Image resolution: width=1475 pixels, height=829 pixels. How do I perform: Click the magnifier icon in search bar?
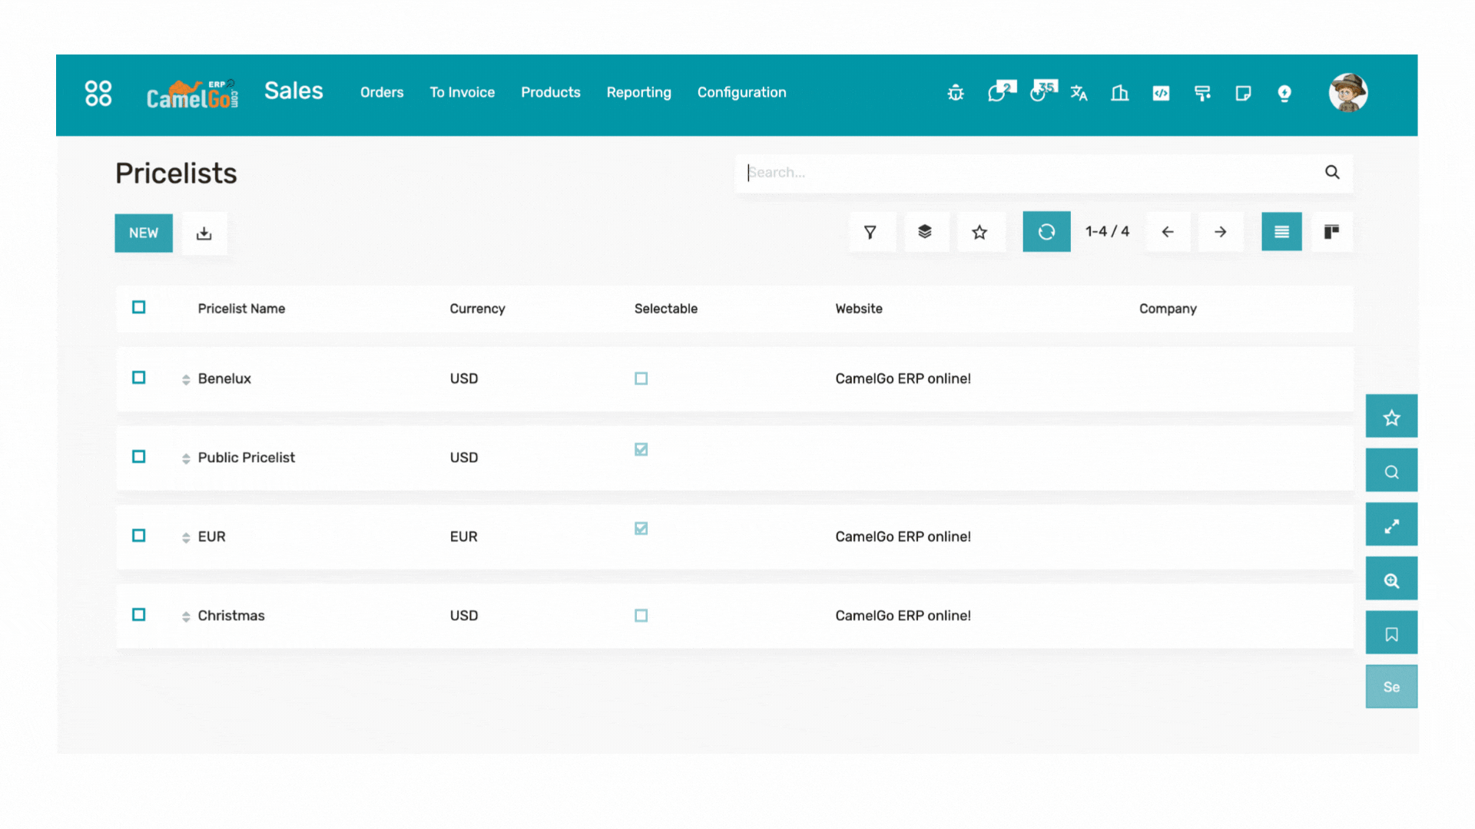tap(1332, 173)
